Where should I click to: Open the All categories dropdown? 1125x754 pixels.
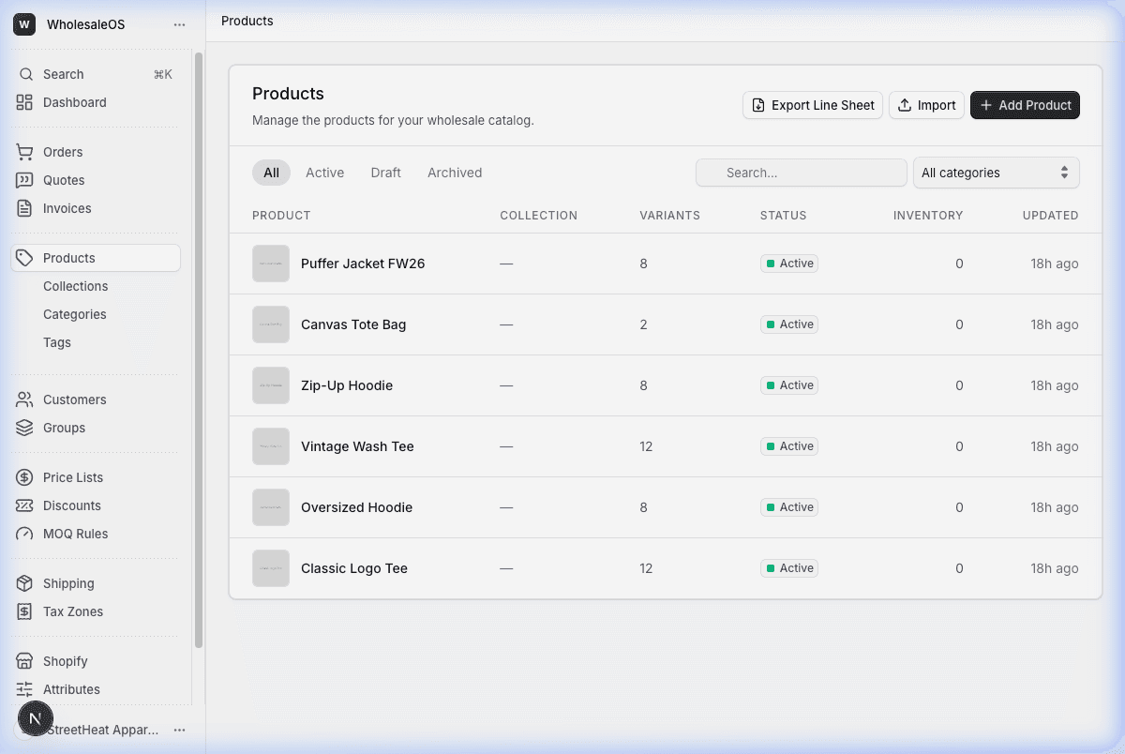point(996,173)
